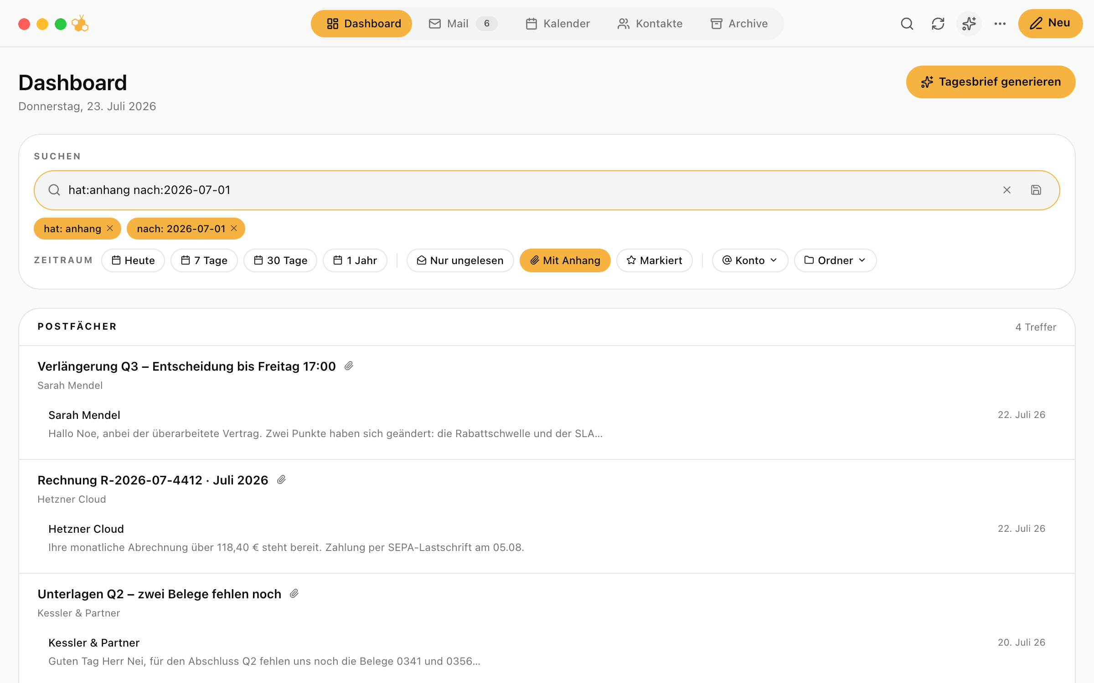Remove the 'nach: 2026-07-01' filter chip
This screenshot has width=1094, height=683.
point(234,229)
